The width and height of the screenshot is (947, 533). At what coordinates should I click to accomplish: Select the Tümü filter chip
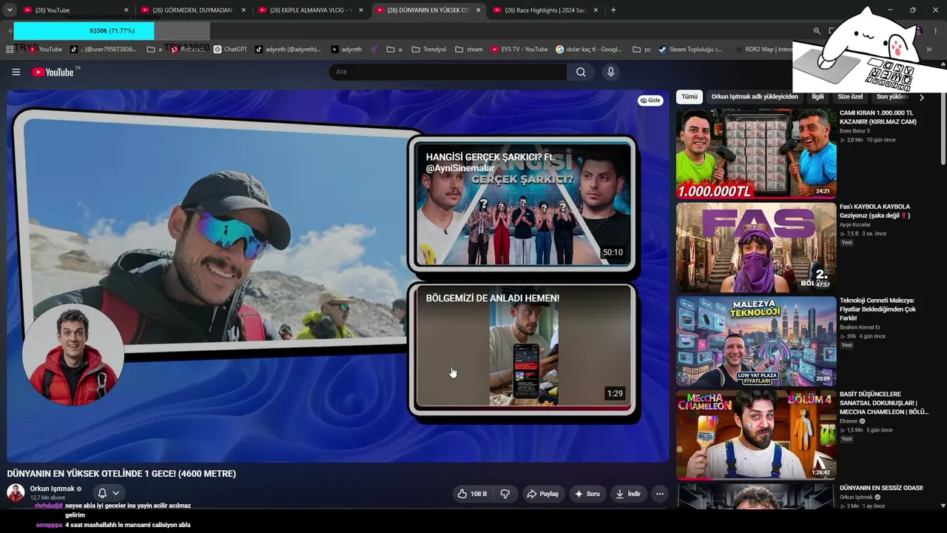690,97
